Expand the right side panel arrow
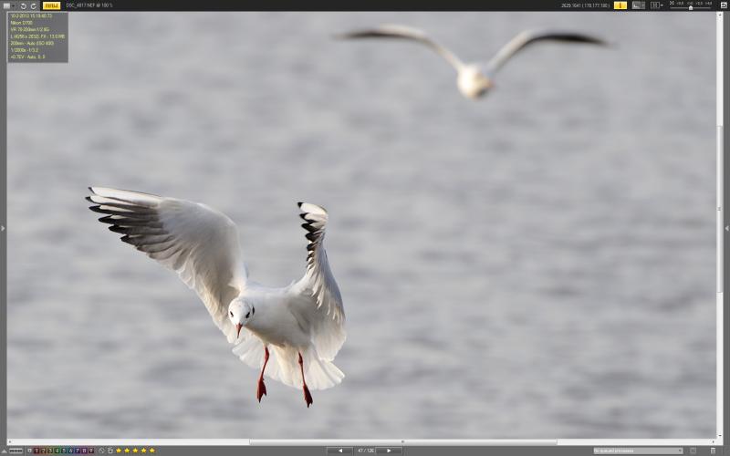The height and width of the screenshot is (456, 730). [x=726, y=228]
